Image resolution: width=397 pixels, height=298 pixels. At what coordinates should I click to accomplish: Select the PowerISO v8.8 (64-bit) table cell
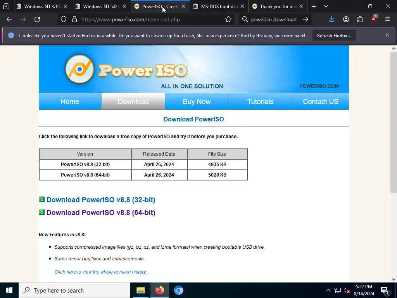85,175
